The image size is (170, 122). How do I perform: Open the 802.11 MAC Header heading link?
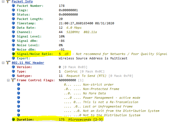(26, 63)
